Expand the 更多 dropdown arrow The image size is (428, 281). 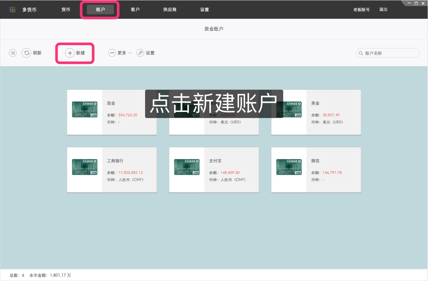(x=130, y=53)
